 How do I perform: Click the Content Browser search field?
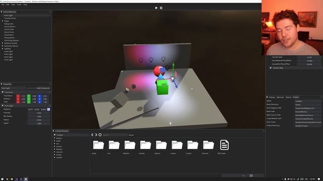pos(115,135)
